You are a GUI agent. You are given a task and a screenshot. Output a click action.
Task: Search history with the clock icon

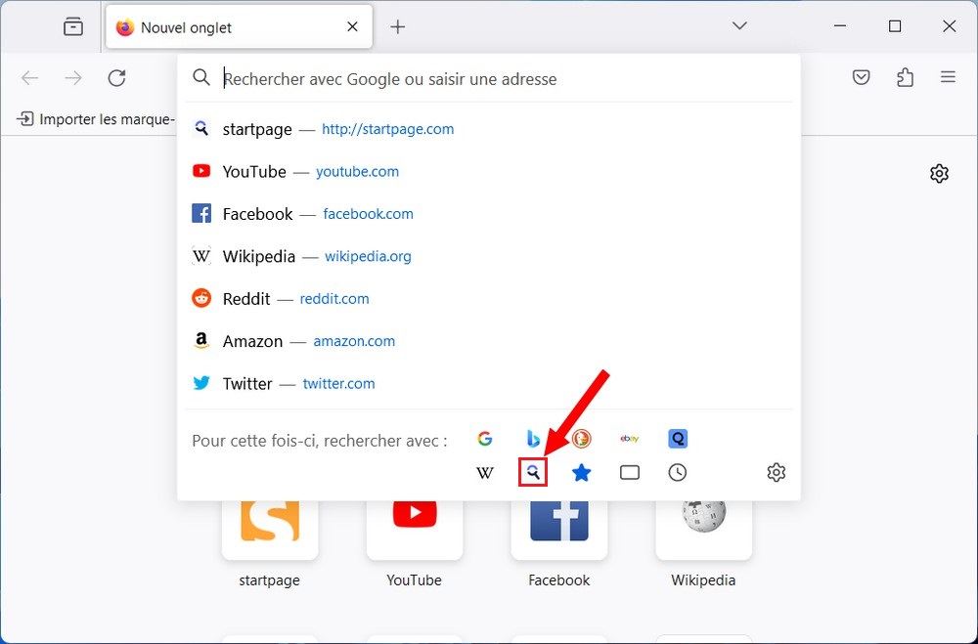(x=677, y=472)
